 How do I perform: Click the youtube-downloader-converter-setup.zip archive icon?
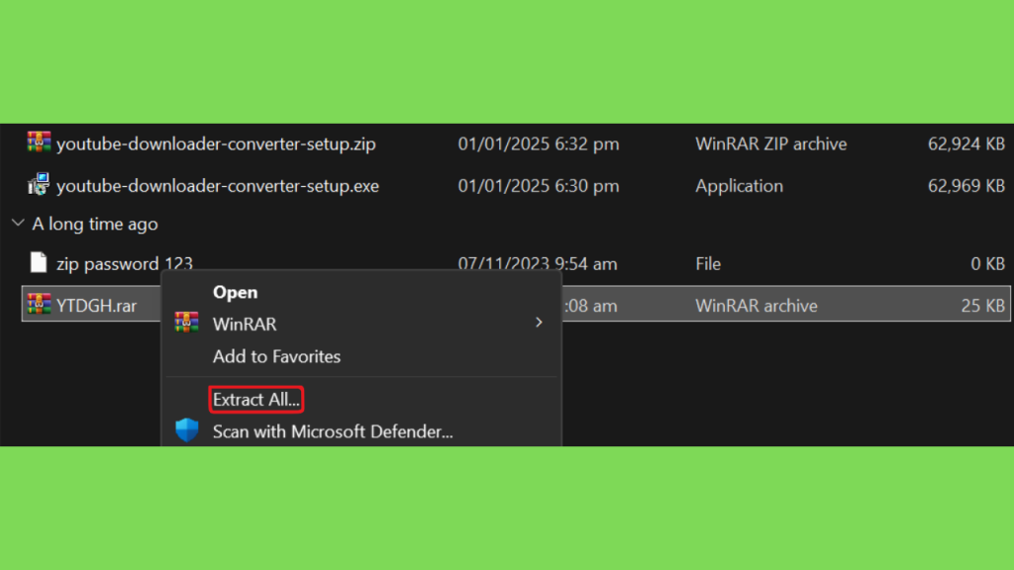(x=39, y=142)
